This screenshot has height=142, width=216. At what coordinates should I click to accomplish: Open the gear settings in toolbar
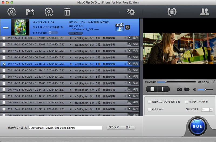pos(131,12)
